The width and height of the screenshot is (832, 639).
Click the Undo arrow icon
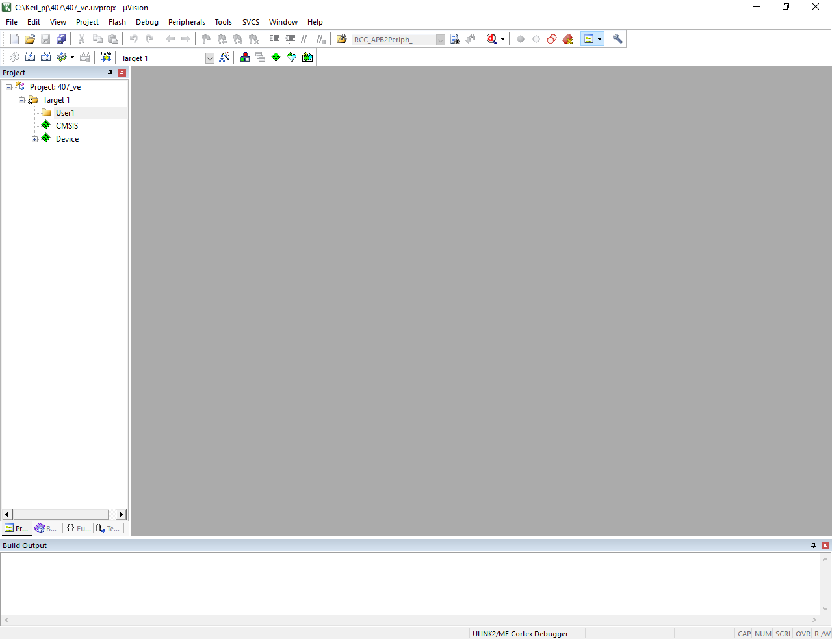134,39
